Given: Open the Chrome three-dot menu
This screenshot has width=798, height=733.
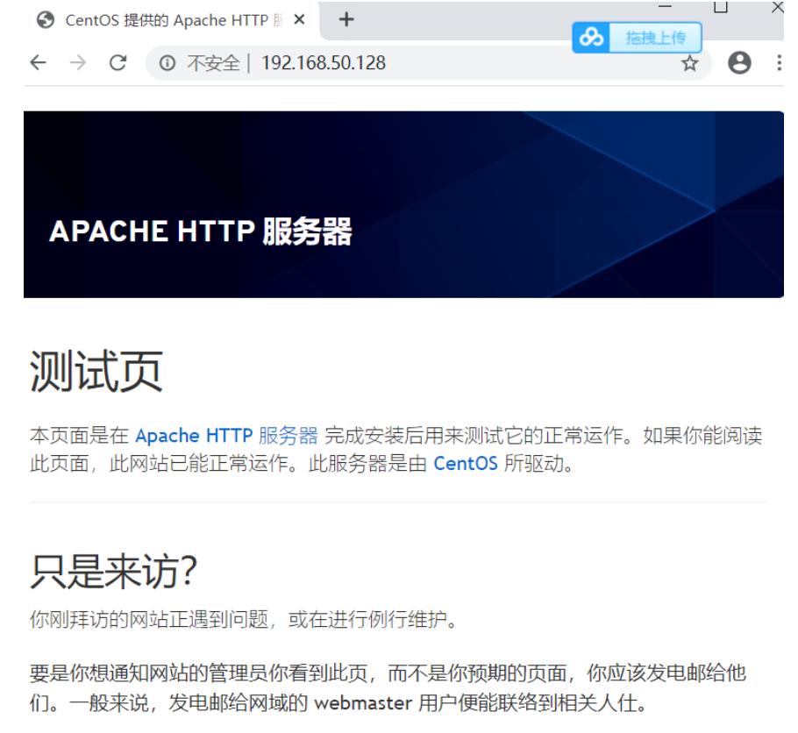Looking at the screenshot, I should 780,63.
